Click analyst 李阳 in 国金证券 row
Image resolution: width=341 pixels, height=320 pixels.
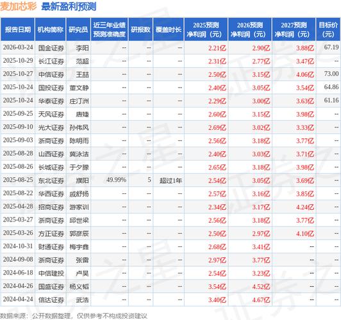[83, 48]
